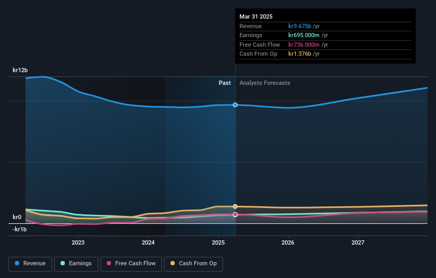The width and height of the screenshot is (436, 278).
Task: Click the Revenue row label in tooltip
Action: pos(251,26)
